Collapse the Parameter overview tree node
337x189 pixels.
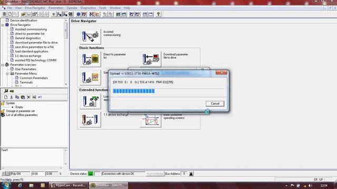[x=3, y=65]
